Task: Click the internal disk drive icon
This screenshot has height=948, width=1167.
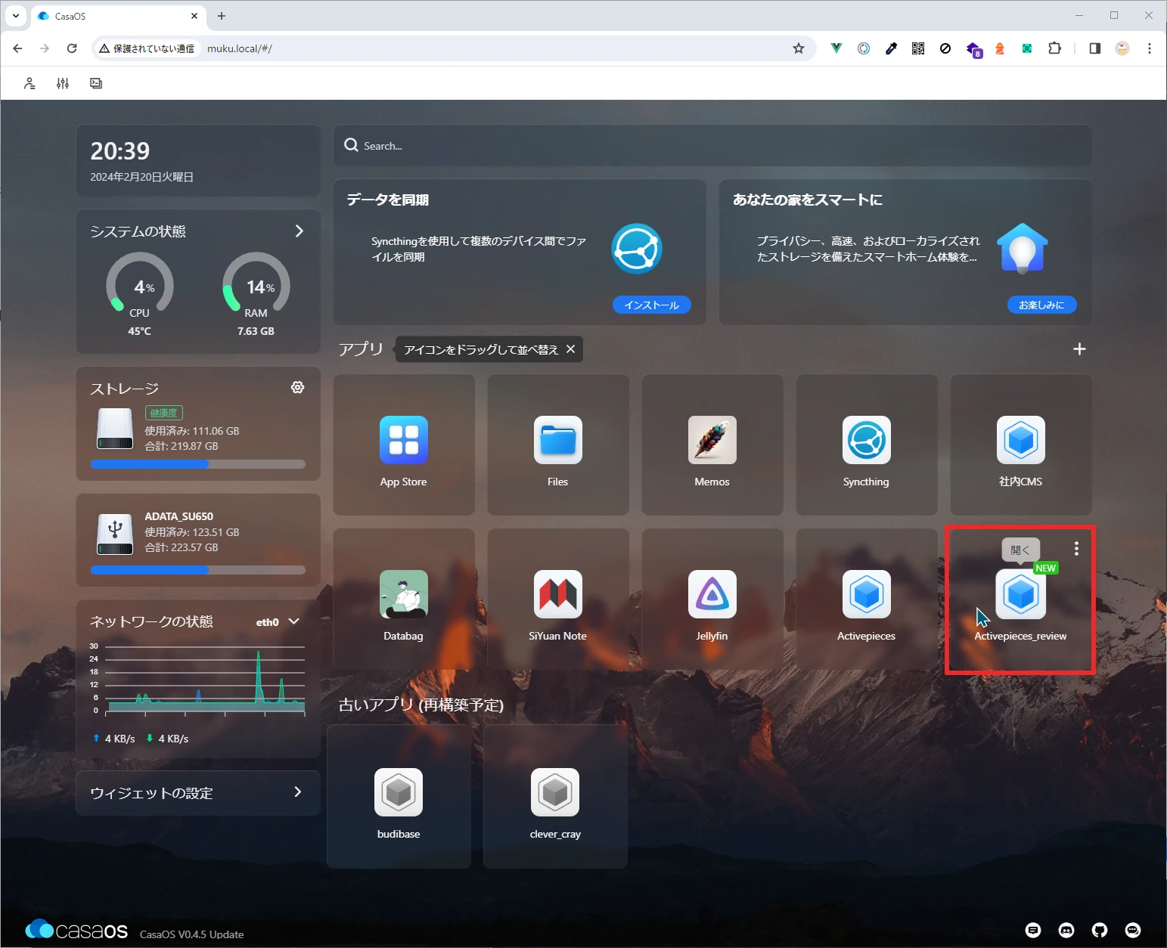Action: (x=115, y=429)
